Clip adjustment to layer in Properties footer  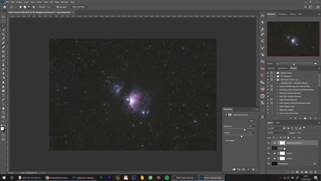pos(234,169)
